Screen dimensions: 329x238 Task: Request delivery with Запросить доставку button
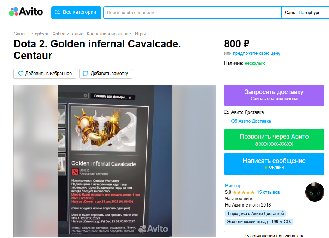pyautogui.click(x=274, y=95)
